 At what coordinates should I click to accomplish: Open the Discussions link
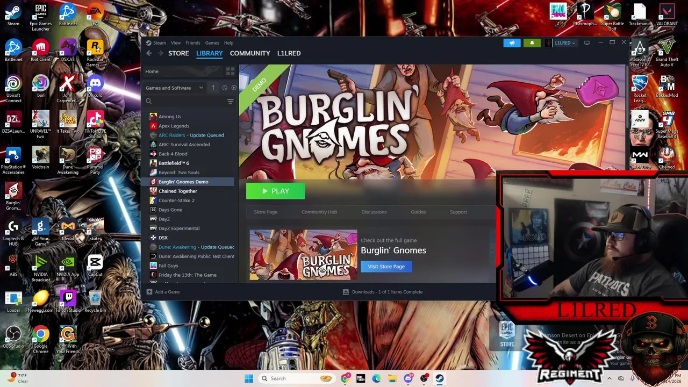click(374, 212)
